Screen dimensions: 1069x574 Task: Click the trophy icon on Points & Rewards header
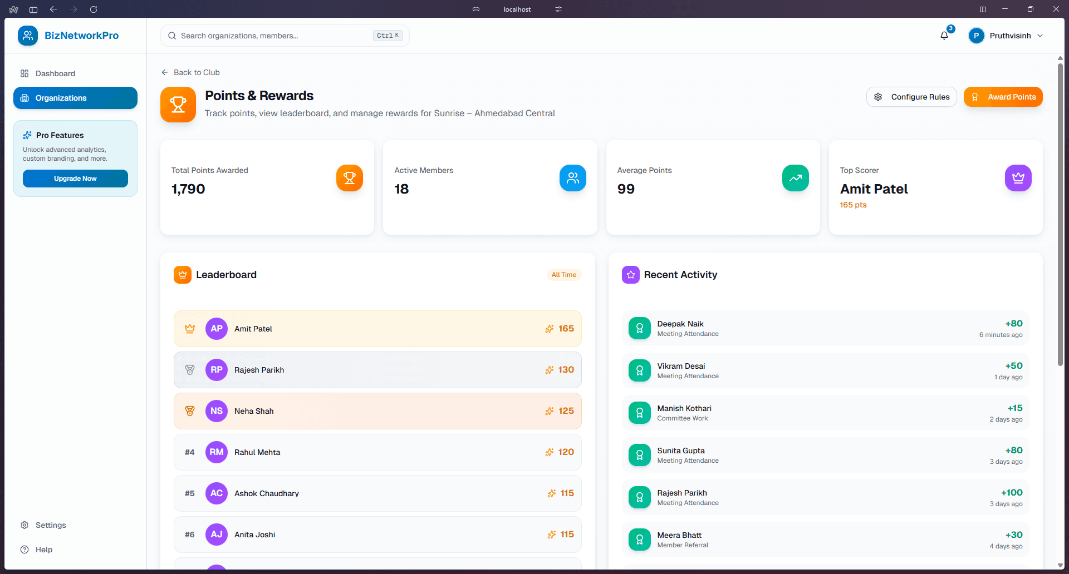pyautogui.click(x=178, y=105)
